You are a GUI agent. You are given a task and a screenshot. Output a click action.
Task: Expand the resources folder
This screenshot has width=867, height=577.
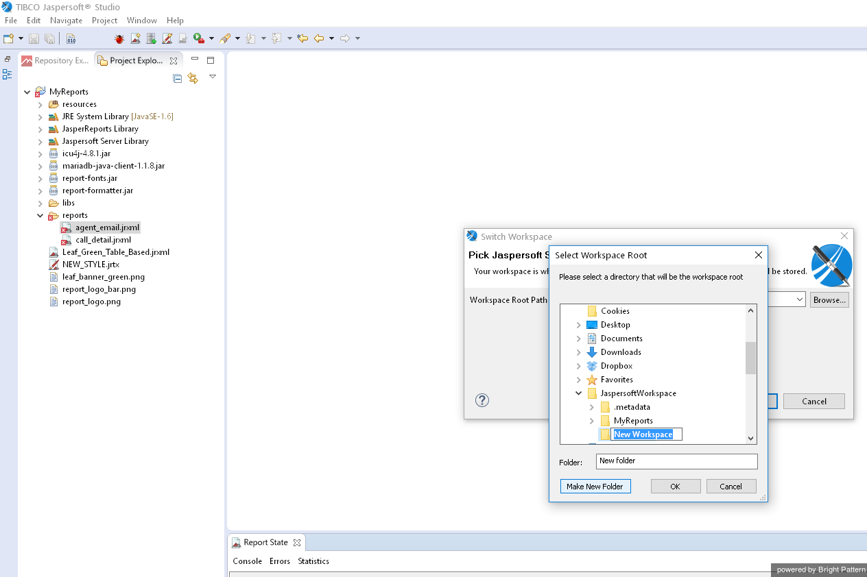point(40,104)
